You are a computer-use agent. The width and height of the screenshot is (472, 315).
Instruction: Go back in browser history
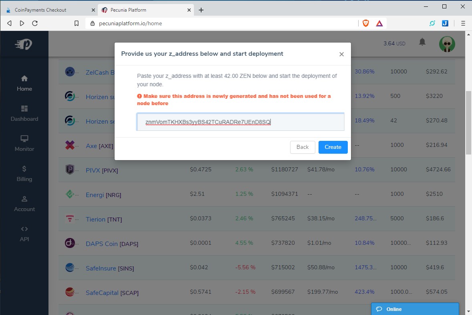pos(9,23)
